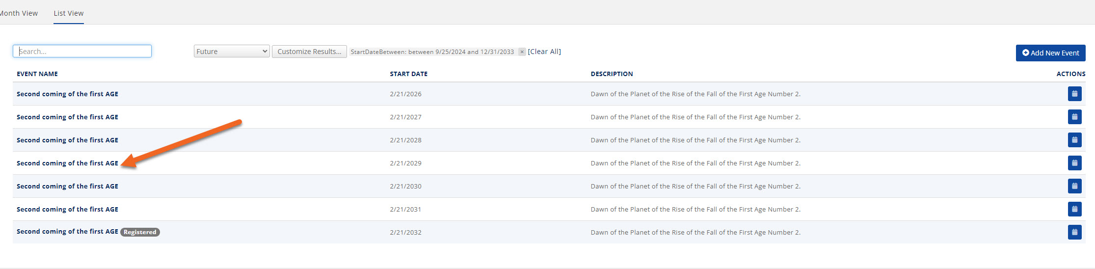Click calendar icon for the 2/21/2031 event
The width and height of the screenshot is (1095, 269).
1074,209
